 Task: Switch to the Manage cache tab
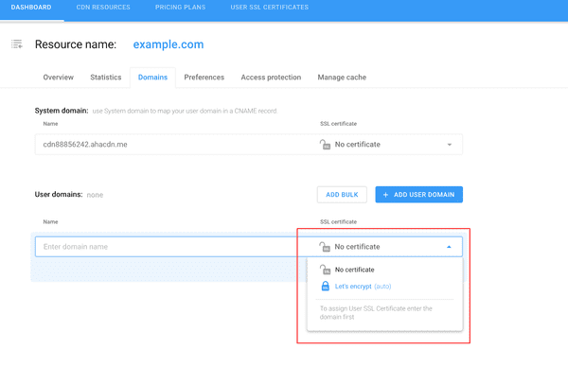(342, 78)
